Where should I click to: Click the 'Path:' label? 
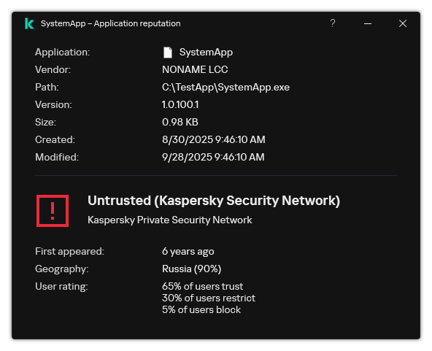tap(47, 88)
